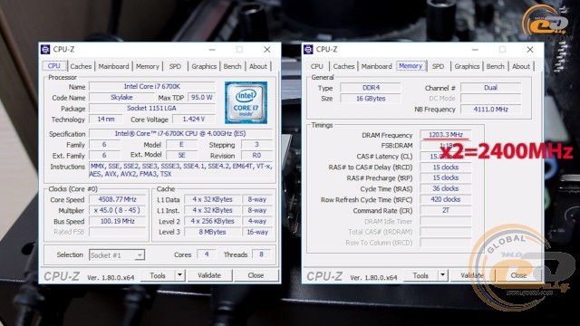Screen dimensions: 580x326
Task: Click Multiplier value 'x 45.0 ( 8 - 45 )'
Action: coord(118,210)
